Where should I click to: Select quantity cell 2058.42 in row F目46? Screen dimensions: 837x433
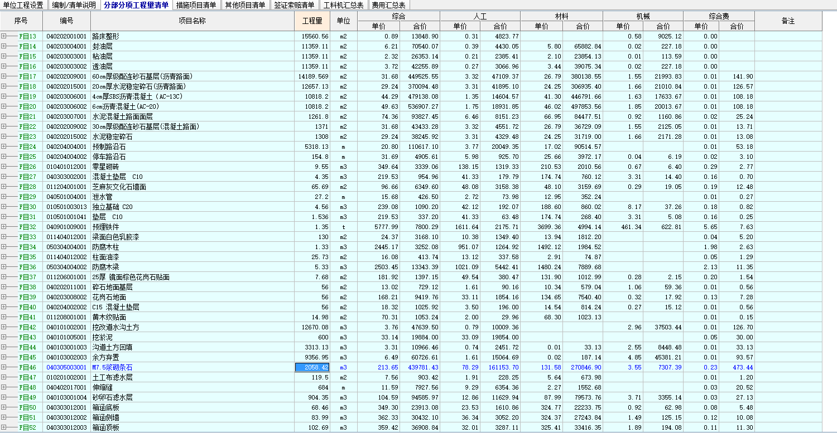312,367
